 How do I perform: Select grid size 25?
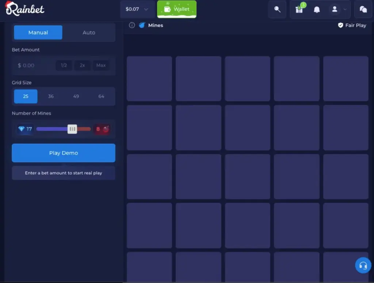pyautogui.click(x=26, y=96)
